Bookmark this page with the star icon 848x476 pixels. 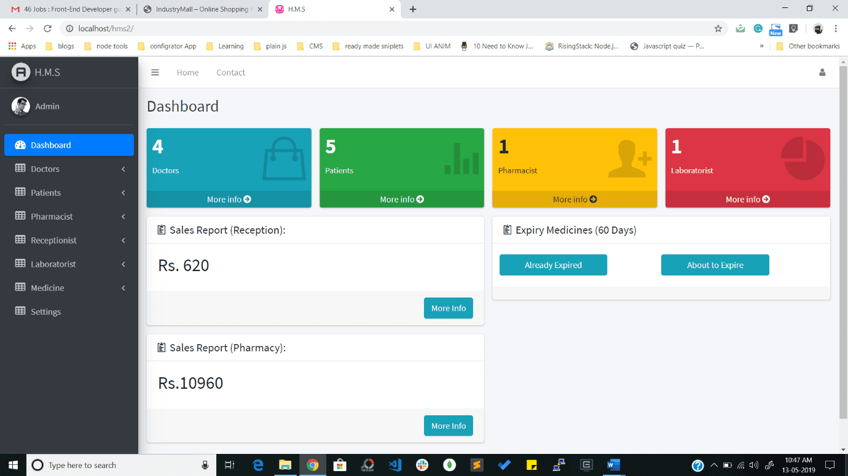click(x=718, y=29)
